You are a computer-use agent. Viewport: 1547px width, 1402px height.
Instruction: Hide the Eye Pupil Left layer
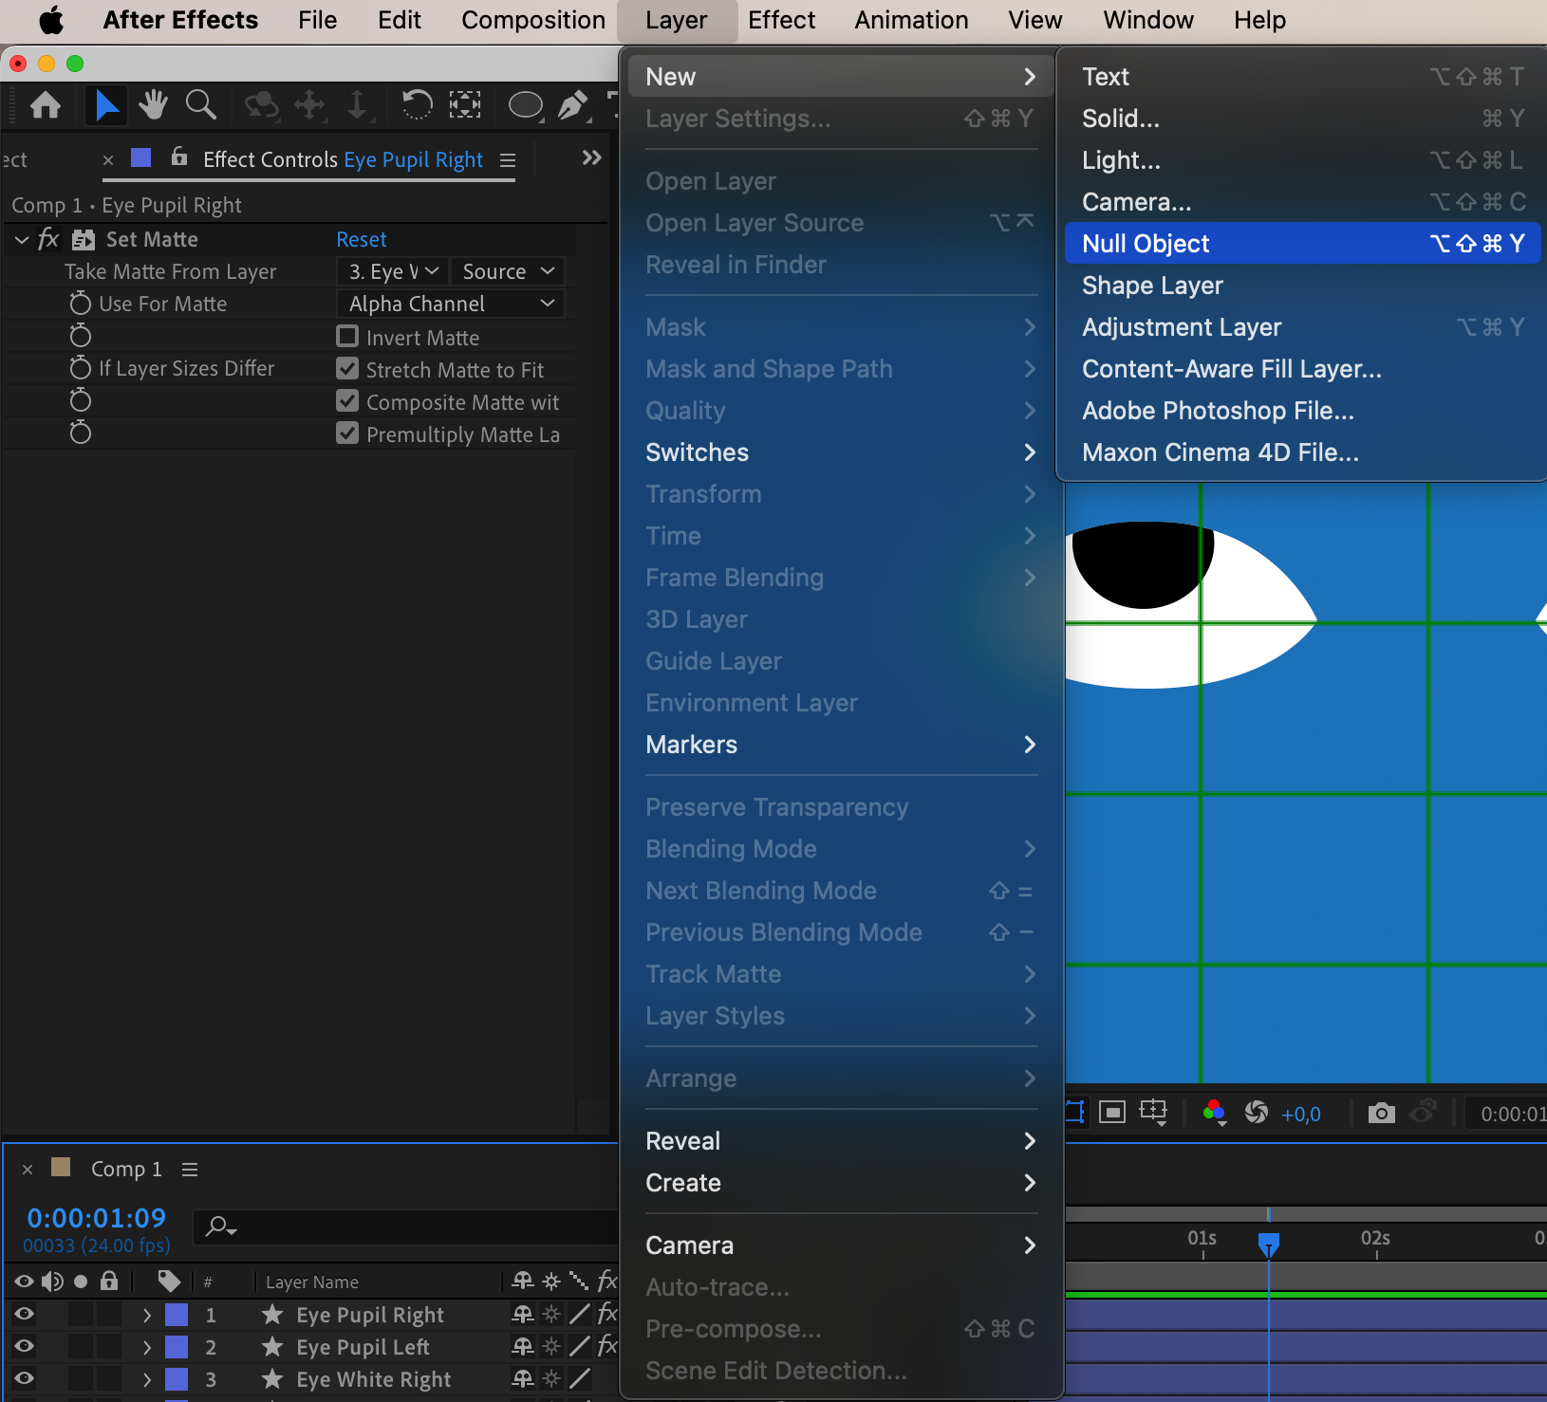(x=24, y=1346)
